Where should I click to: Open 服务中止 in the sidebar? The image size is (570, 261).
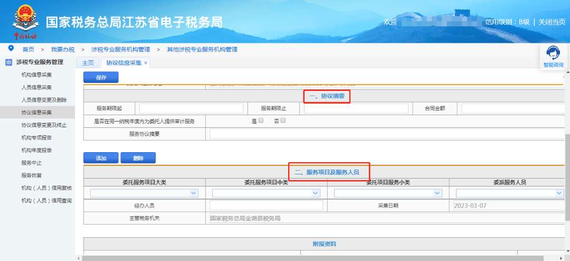click(x=32, y=163)
